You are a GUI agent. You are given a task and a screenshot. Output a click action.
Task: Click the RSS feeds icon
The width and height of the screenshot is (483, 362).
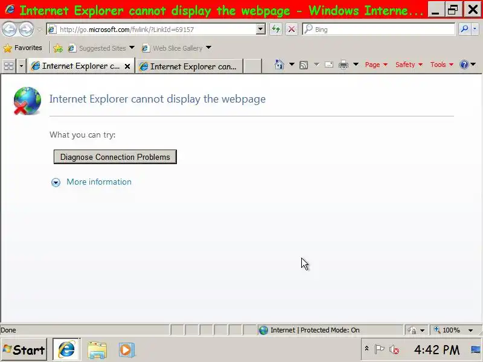(304, 65)
